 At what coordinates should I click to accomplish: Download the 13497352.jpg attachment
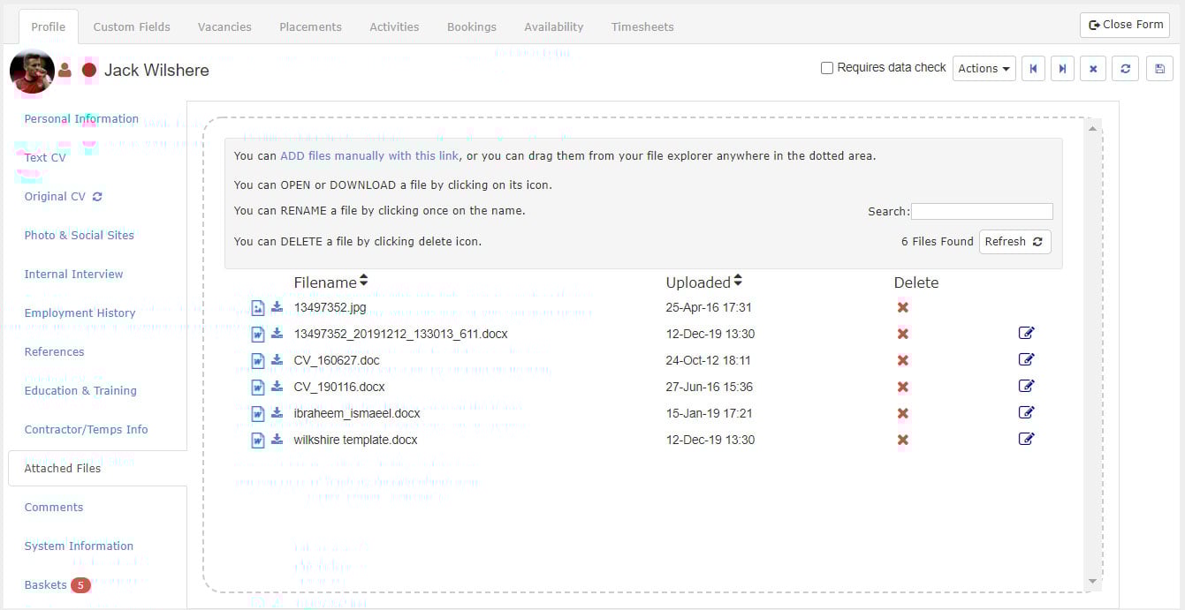pyautogui.click(x=277, y=307)
